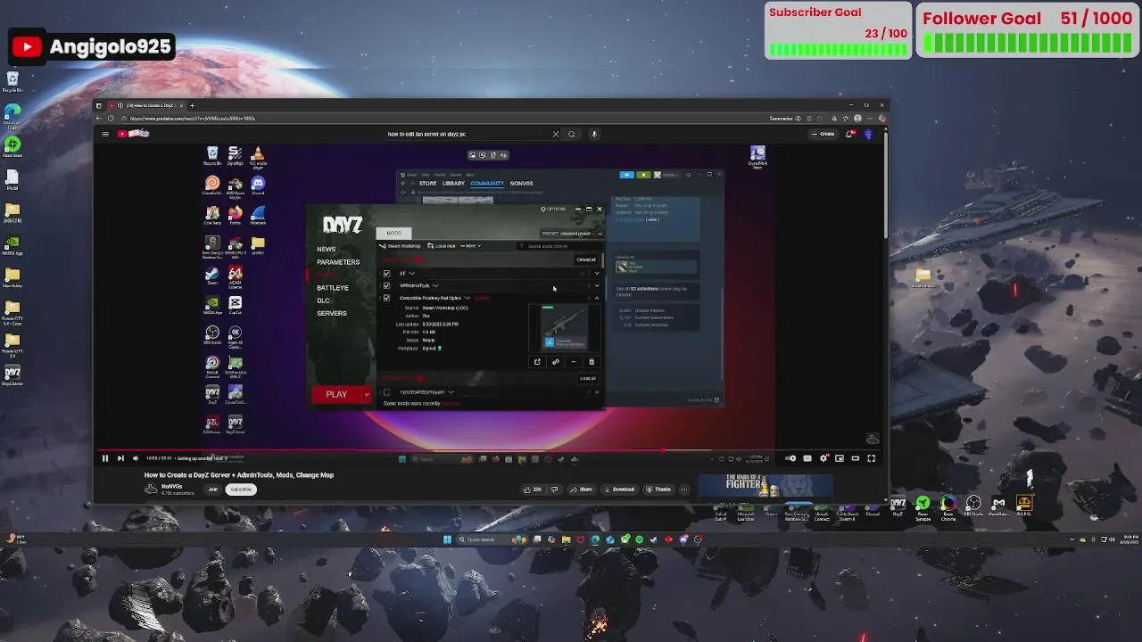Open NEWS in DayZ launcher
The image size is (1142, 642).
pos(327,249)
